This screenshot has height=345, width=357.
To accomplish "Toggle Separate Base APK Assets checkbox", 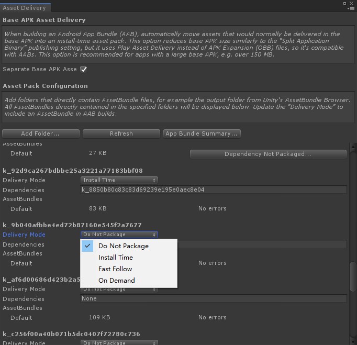I will 84,69.
